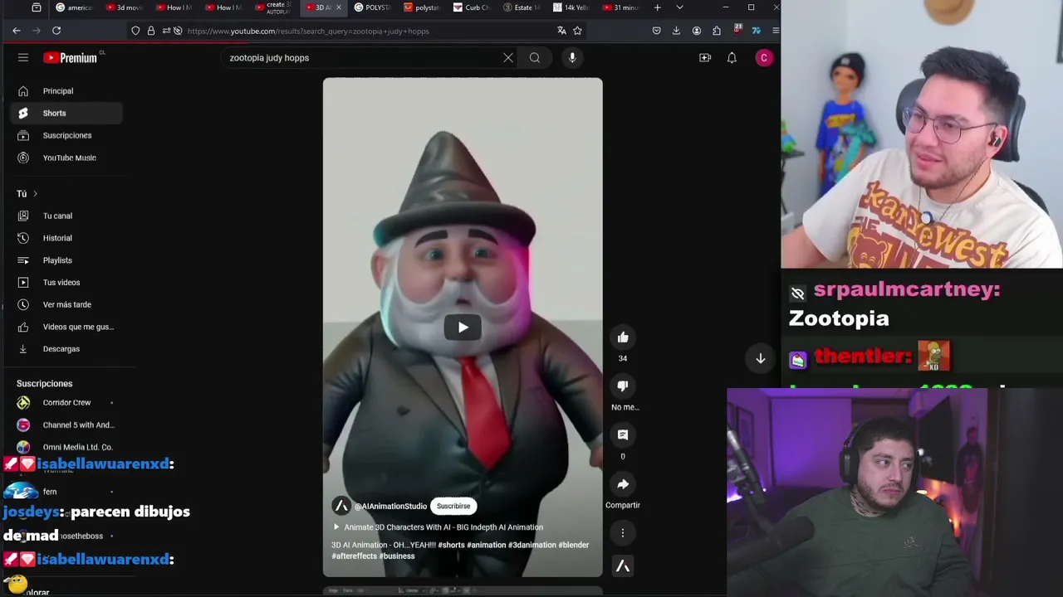1063x597 pixels.
Task: Bookmark the page with the star
Action: pyautogui.click(x=577, y=31)
